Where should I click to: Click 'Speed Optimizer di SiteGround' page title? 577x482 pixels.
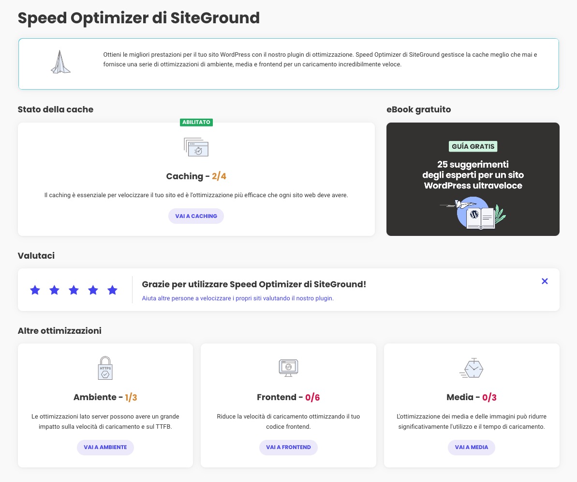139,18
